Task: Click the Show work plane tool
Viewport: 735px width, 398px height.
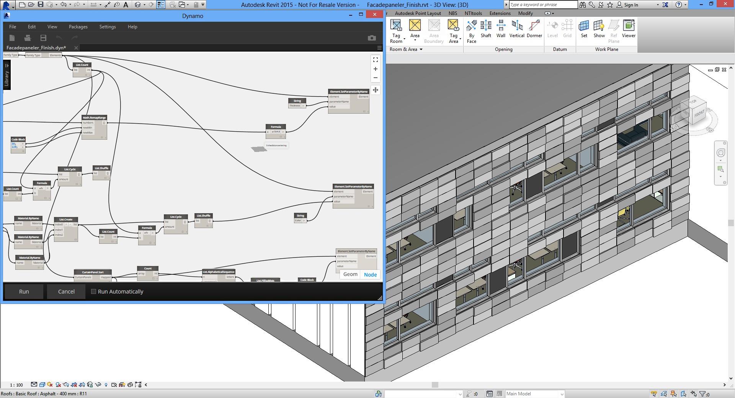Action: 599,29
